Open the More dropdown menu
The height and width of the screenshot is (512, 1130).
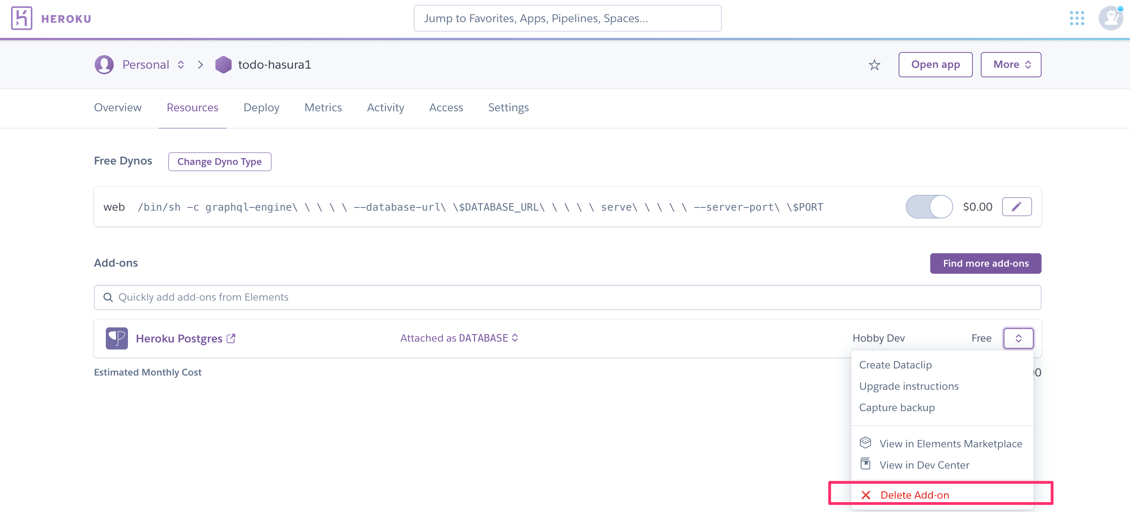[1011, 65]
